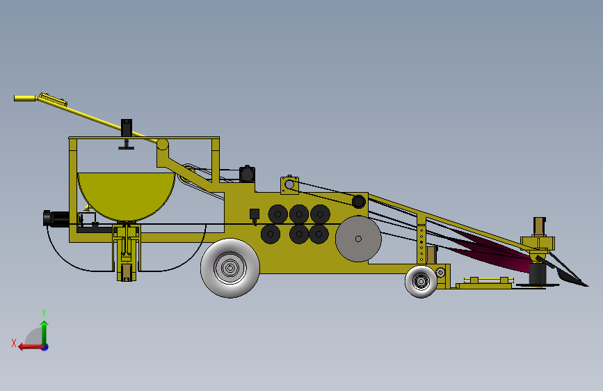
Task: Select the small white rear wheel
Action: [x=421, y=282]
